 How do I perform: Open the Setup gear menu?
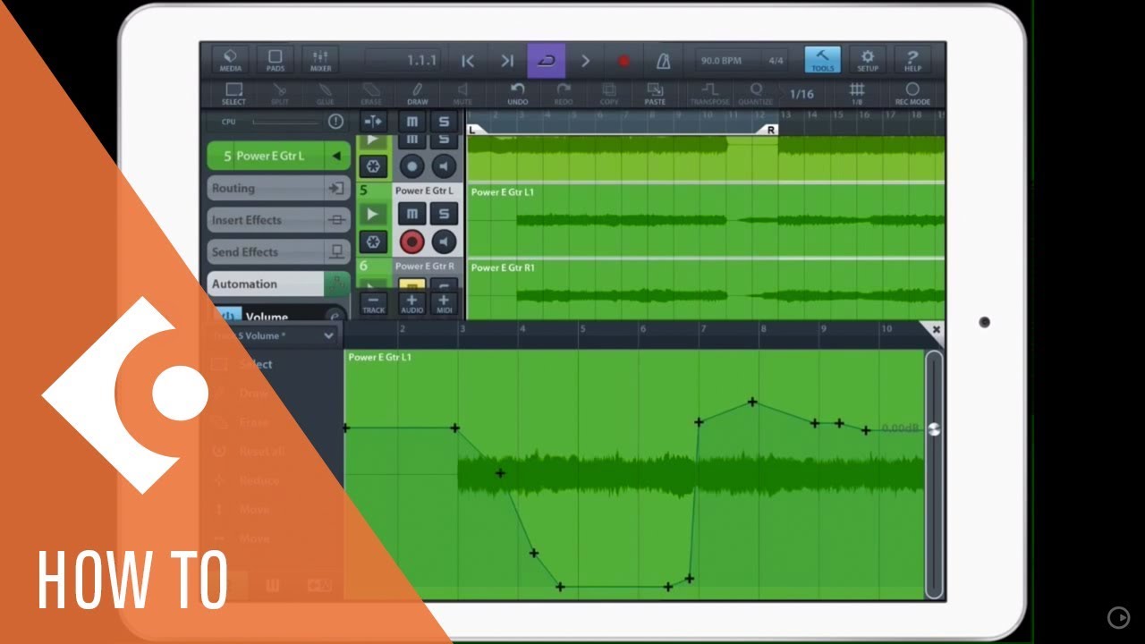[868, 60]
